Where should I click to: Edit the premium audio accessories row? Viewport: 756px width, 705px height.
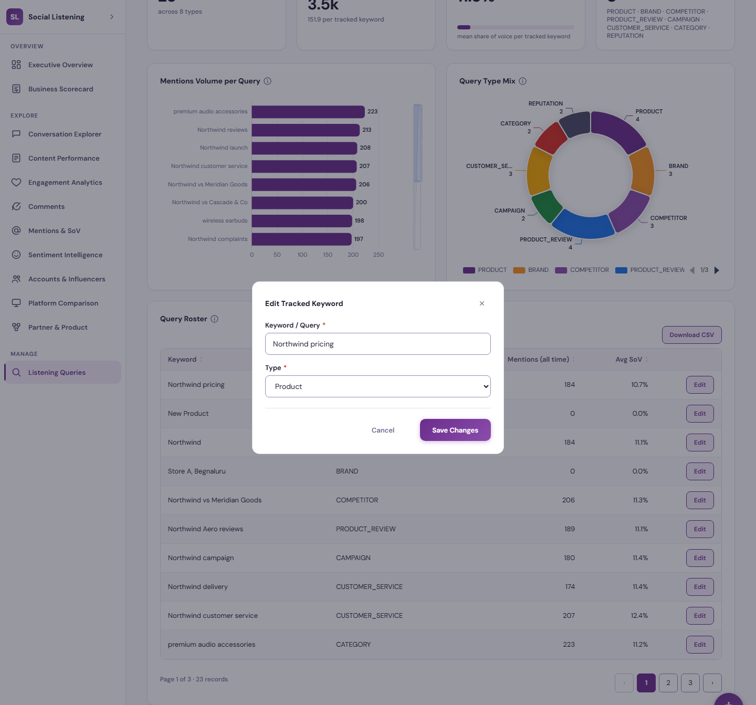(700, 645)
